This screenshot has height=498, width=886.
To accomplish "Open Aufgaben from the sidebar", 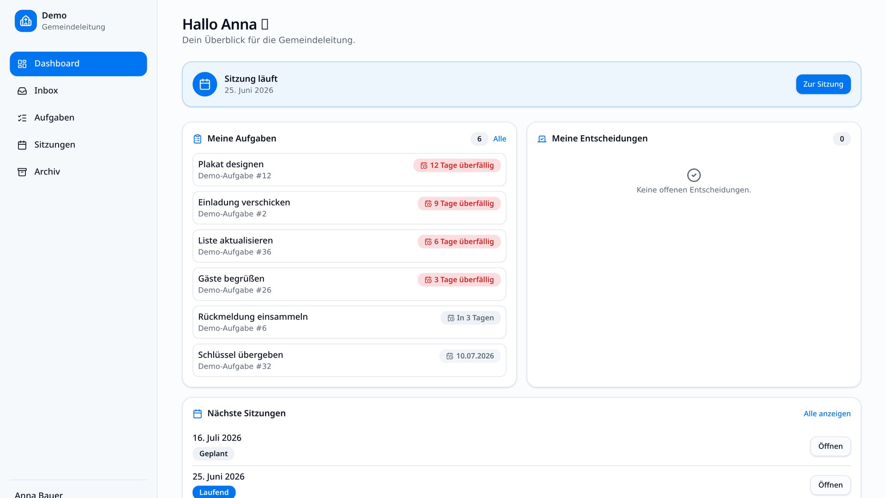I will click(78, 118).
